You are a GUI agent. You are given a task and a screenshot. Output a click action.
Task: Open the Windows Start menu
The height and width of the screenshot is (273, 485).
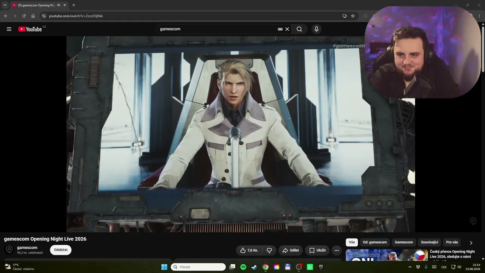pos(164,267)
